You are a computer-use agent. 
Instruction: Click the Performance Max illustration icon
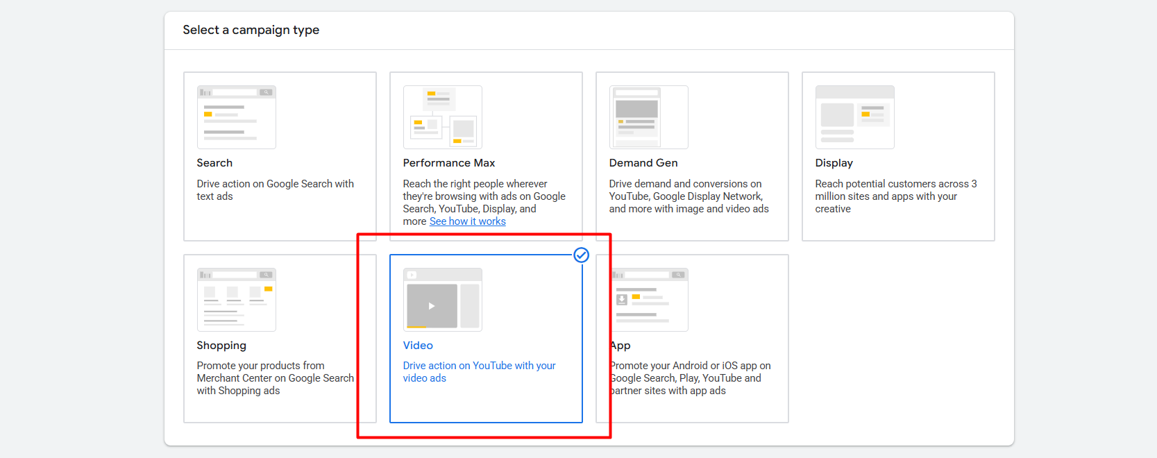pyautogui.click(x=442, y=117)
